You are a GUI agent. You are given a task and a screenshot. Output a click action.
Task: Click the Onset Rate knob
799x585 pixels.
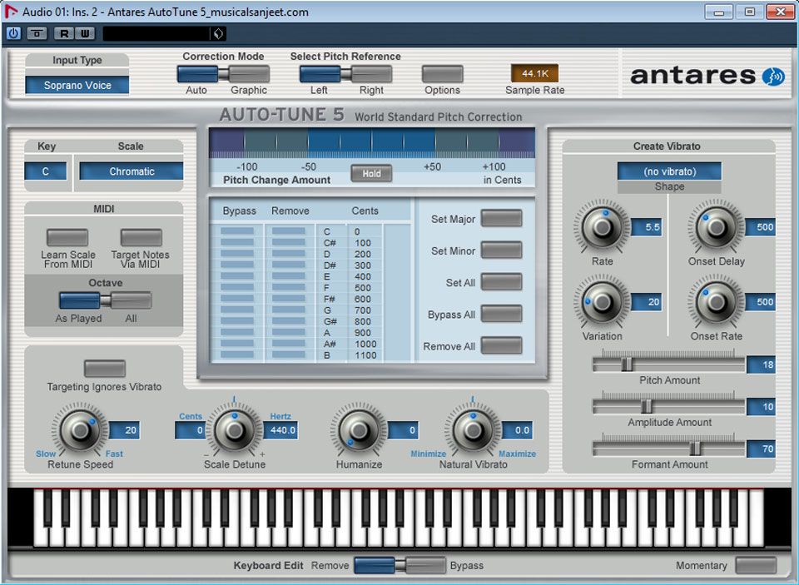coord(716,302)
